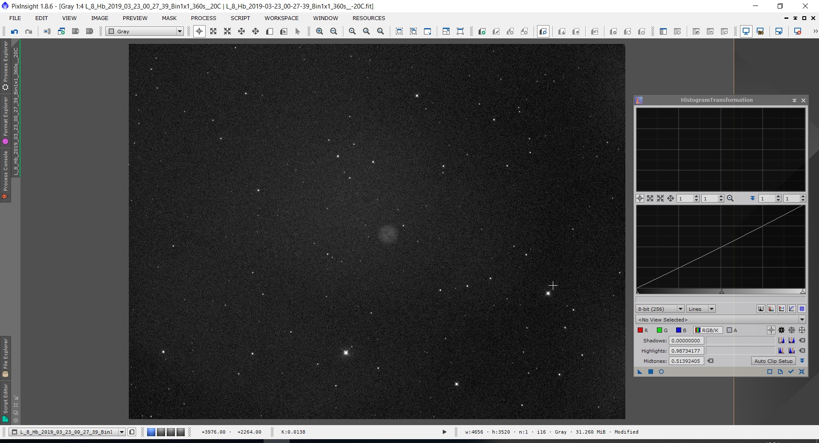This screenshot has width=819, height=443.
Task: Open the Process Explorer side panel
Action: click(5, 65)
